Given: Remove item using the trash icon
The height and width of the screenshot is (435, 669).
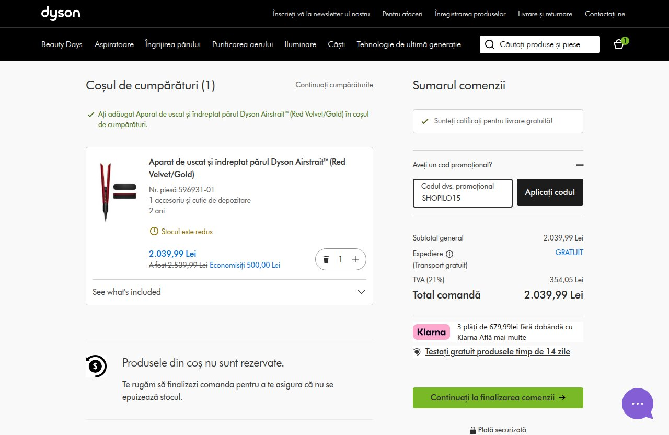Looking at the screenshot, I should [x=326, y=259].
